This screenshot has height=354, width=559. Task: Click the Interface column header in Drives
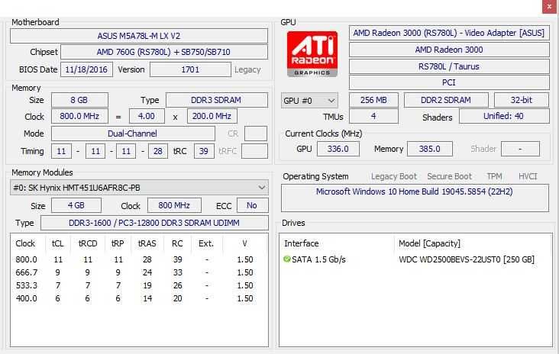301,243
